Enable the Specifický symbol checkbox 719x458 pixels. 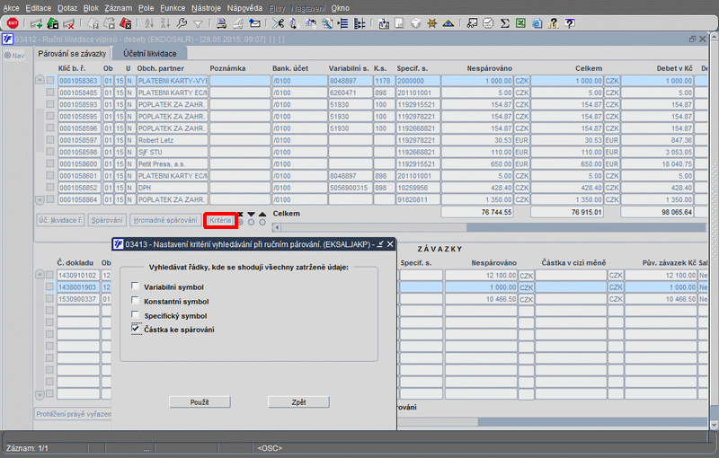[x=135, y=314]
